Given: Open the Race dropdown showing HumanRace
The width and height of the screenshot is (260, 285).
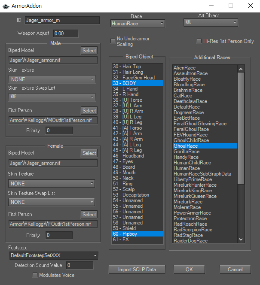Looking at the screenshot, I should coord(138,24).
